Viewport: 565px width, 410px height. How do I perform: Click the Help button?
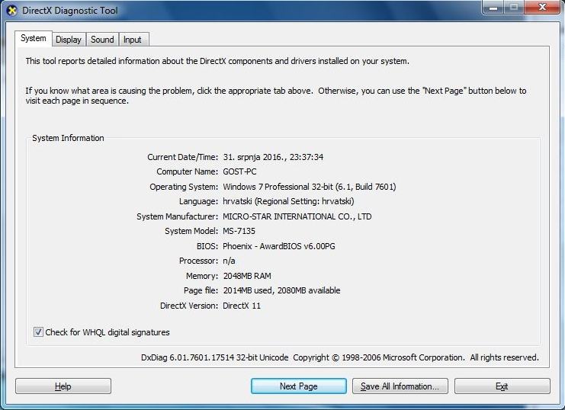pos(63,386)
